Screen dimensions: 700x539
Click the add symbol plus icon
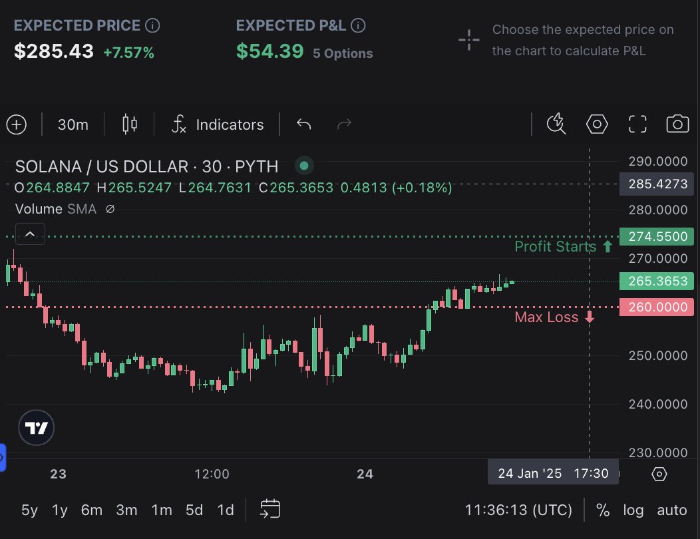tap(16, 124)
